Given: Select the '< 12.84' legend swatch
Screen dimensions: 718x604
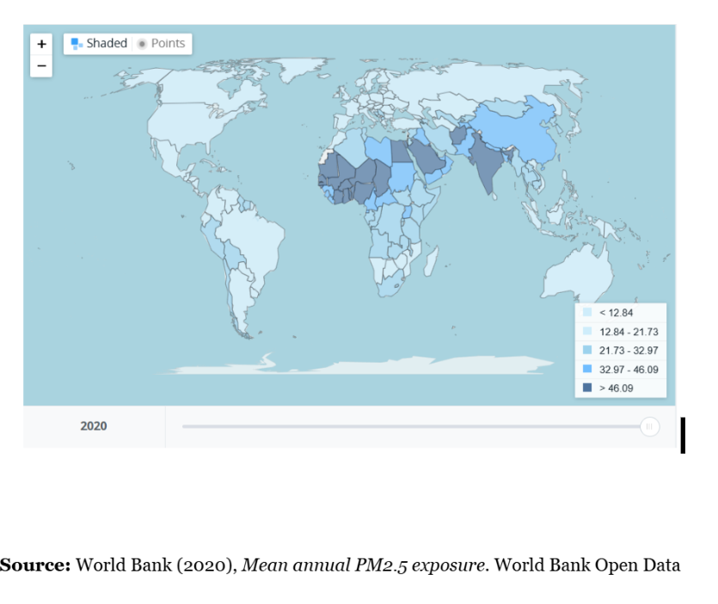Looking at the screenshot, I should [x=587, y=313].
